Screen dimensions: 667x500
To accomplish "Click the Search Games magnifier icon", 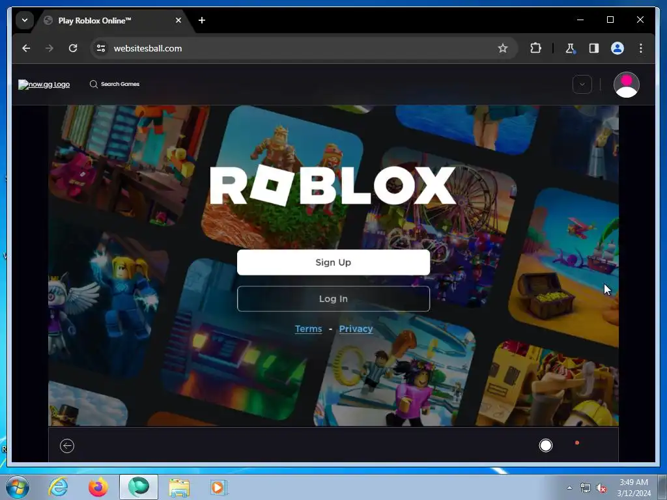I will [x=94, y=84].
